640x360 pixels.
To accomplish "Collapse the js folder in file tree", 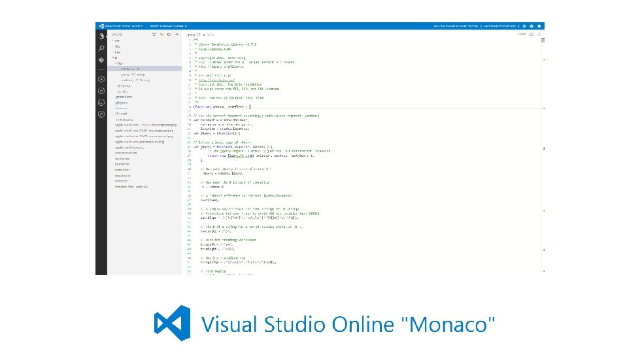I will click(x=115, y=58).
